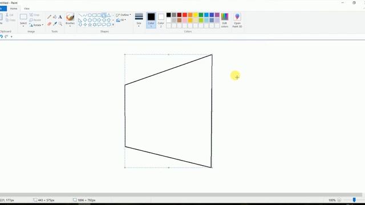The image size is (365, 205).
Task: Switch to the Home ribbon tab
Action: [14, 9]
